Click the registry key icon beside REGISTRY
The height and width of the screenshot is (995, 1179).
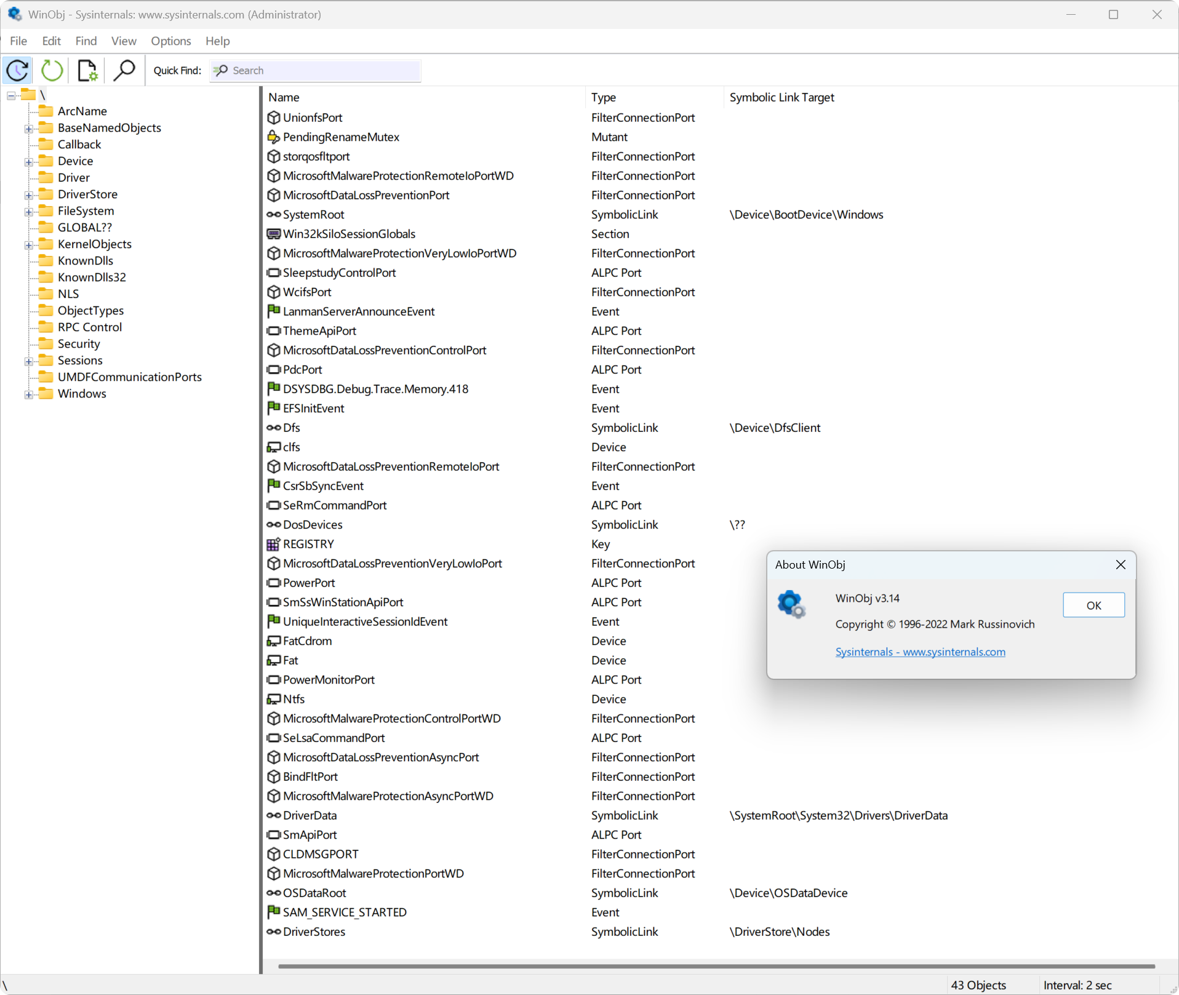pos(274,544)
